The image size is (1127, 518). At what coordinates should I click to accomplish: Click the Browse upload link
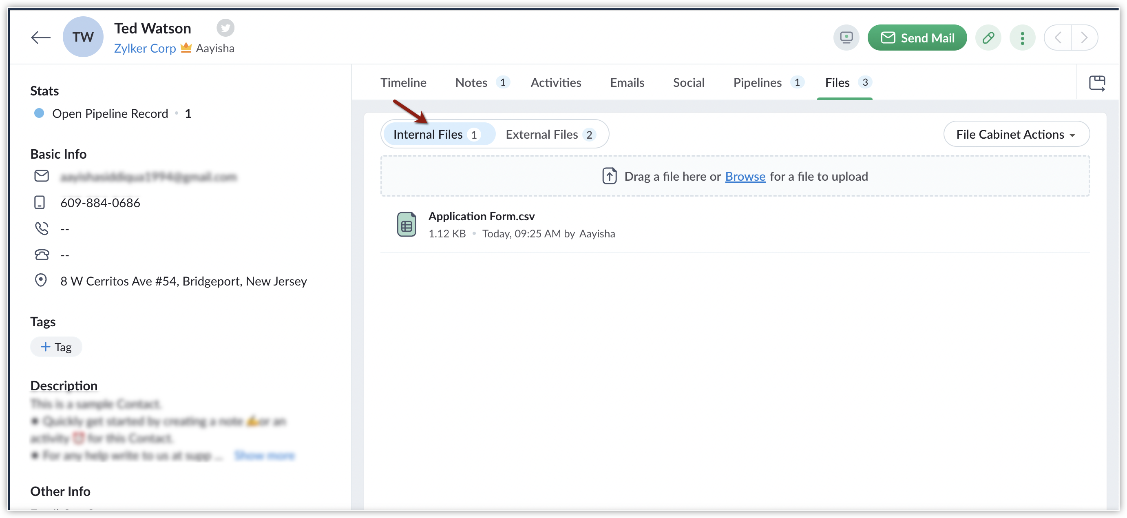click(745, 176)
